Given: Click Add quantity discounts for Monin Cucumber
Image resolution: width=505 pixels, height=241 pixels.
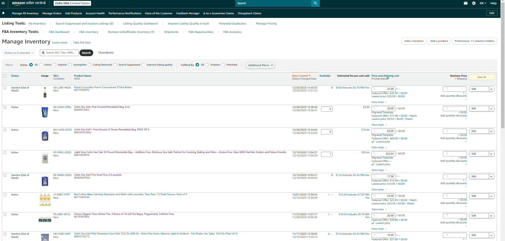Looking at the screenshot, I should click(x=454, y=96).
